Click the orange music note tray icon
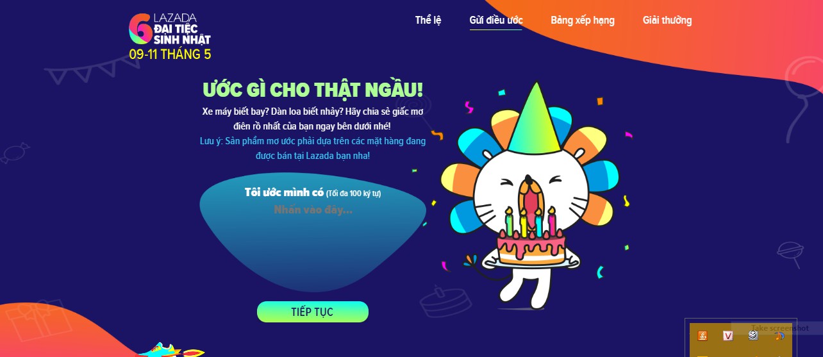Screen dimensions: 823x357 (x=779, y=335)
